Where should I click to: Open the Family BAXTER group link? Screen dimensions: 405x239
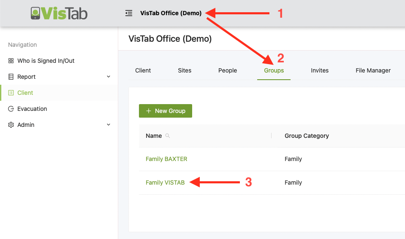[166, 159]
